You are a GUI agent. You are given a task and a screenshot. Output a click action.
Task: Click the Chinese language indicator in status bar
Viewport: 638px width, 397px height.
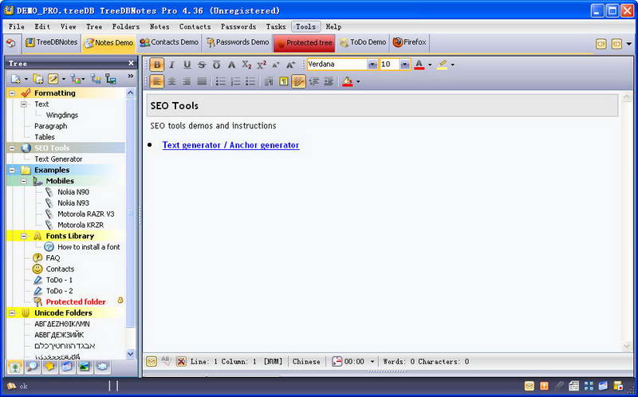point(306,361)
